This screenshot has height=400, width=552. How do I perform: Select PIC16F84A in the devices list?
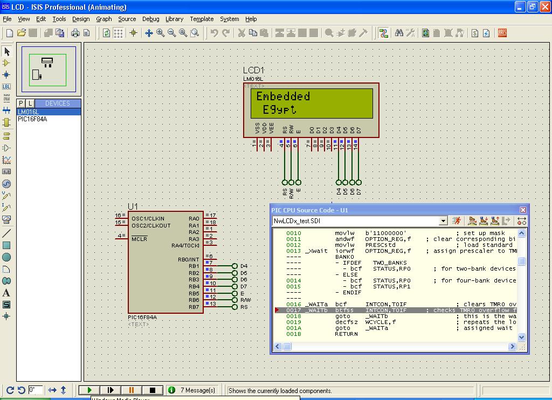pos(49,119)
